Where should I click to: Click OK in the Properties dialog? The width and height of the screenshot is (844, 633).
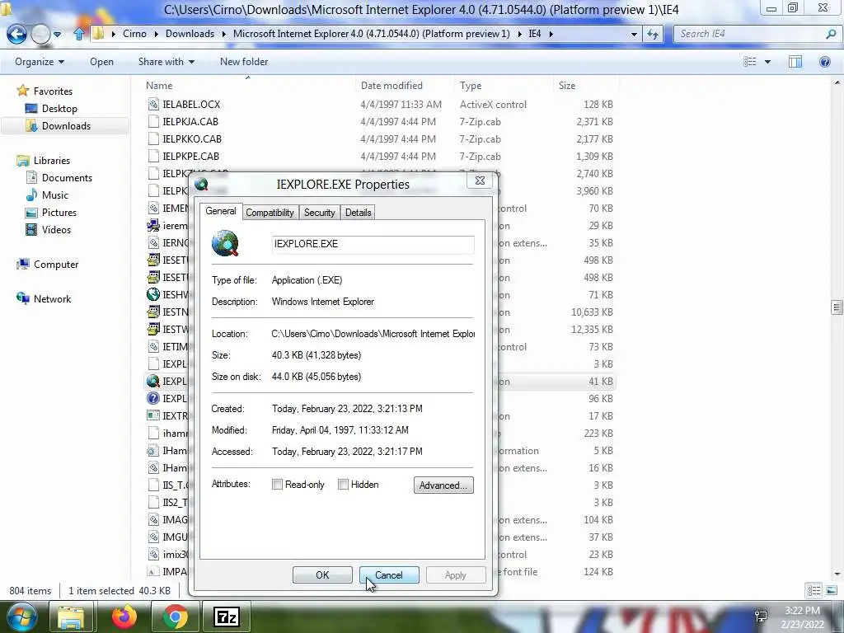(x=322, y=574)
